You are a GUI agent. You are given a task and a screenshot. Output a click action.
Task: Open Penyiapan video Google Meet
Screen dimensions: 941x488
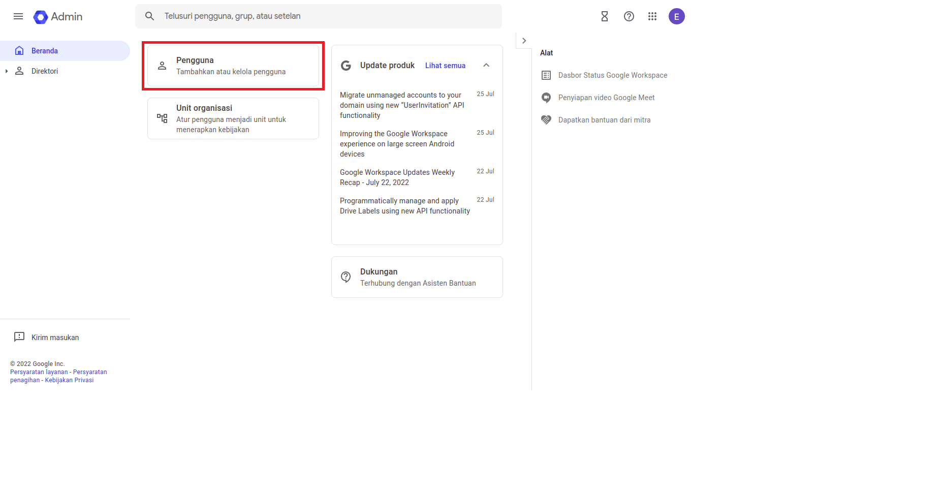[x=606, y=98]
